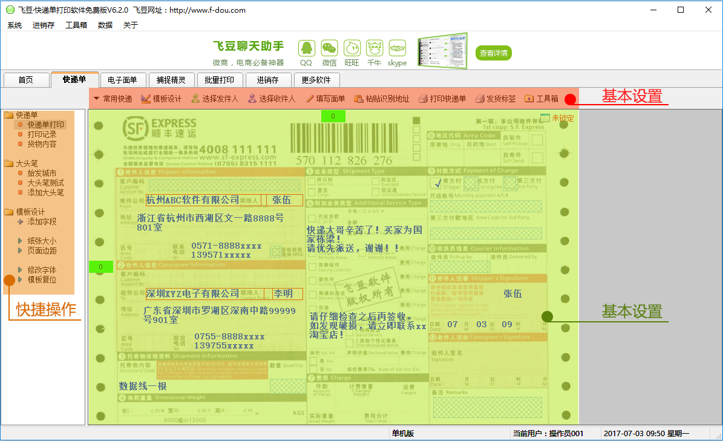Click the 查看详情 green button
The image size is (723, 441).
tap(493, 53)
